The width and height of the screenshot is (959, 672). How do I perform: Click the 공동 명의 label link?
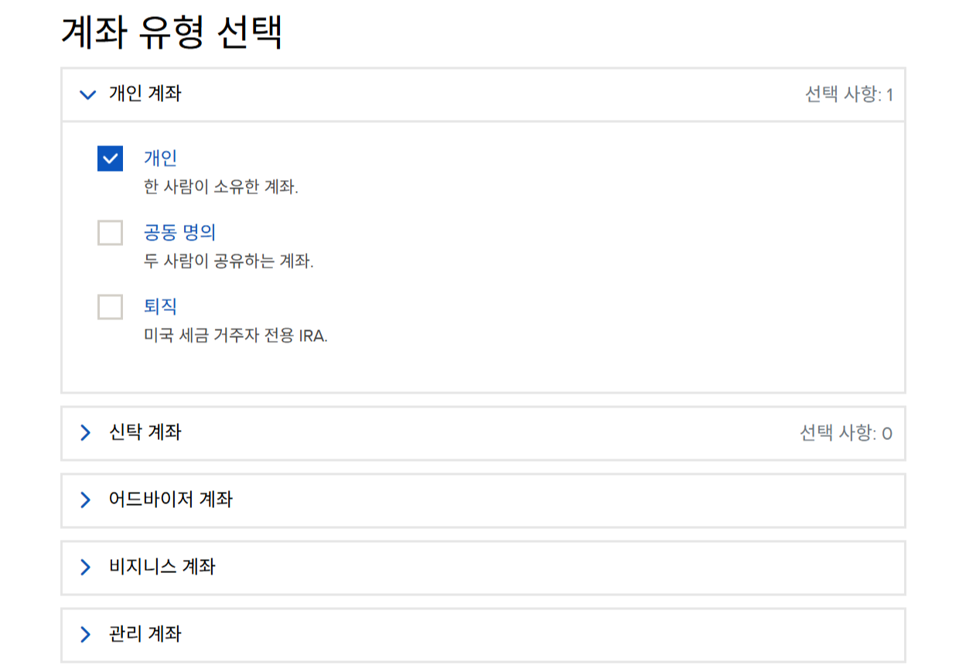pyautogui.click(x=179, y=232)
